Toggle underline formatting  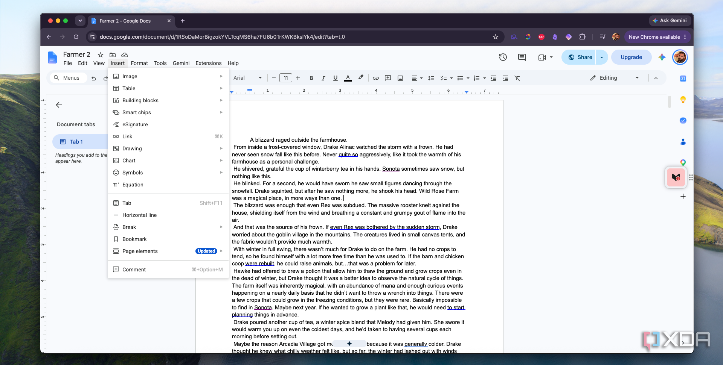[335, 78]
